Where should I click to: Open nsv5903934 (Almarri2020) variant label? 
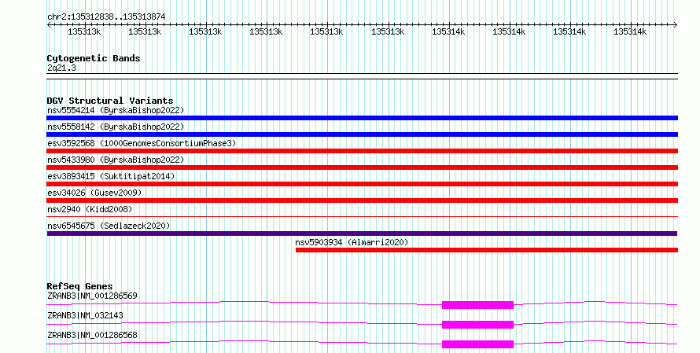352,242
